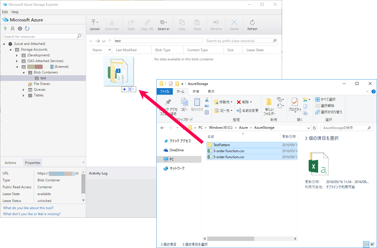
Task: Select the ホーム ribbon tab
Action: (180, 92)
